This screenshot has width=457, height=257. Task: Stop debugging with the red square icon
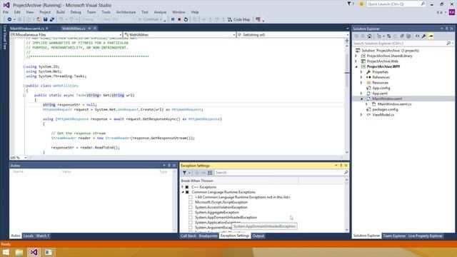pyautogui.click(x=179, y=19)
